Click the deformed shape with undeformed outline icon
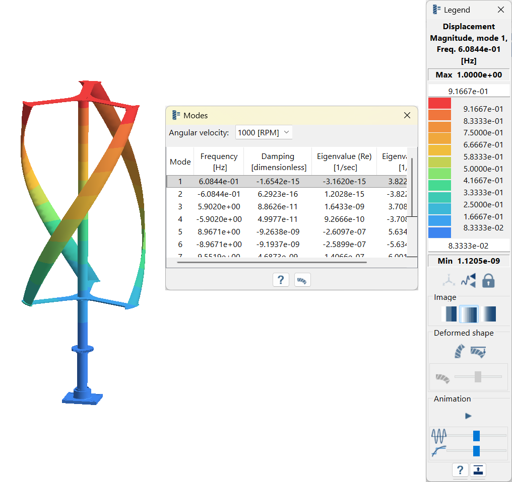Image resolution: width=512 pixels, height=482 pixels. coord(478,351)
